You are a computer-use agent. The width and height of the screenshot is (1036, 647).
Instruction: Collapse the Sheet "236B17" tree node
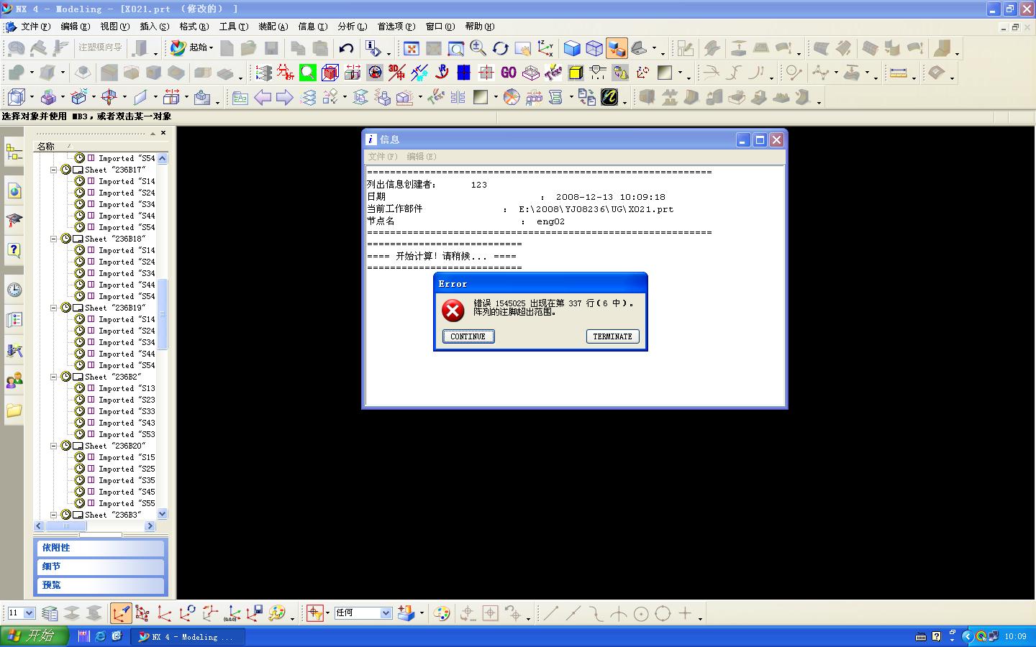click(53, 170)
